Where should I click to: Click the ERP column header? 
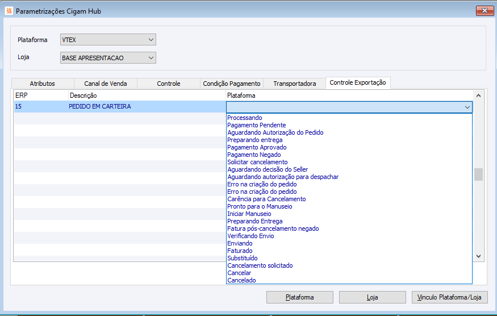tap(41, 95)
